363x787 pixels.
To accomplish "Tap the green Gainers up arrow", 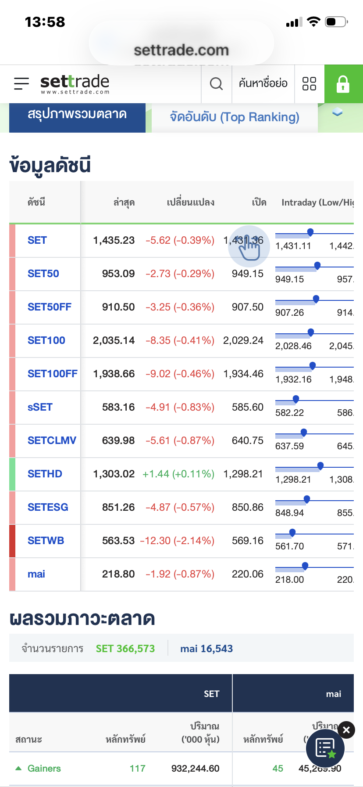I will point(18,768).
